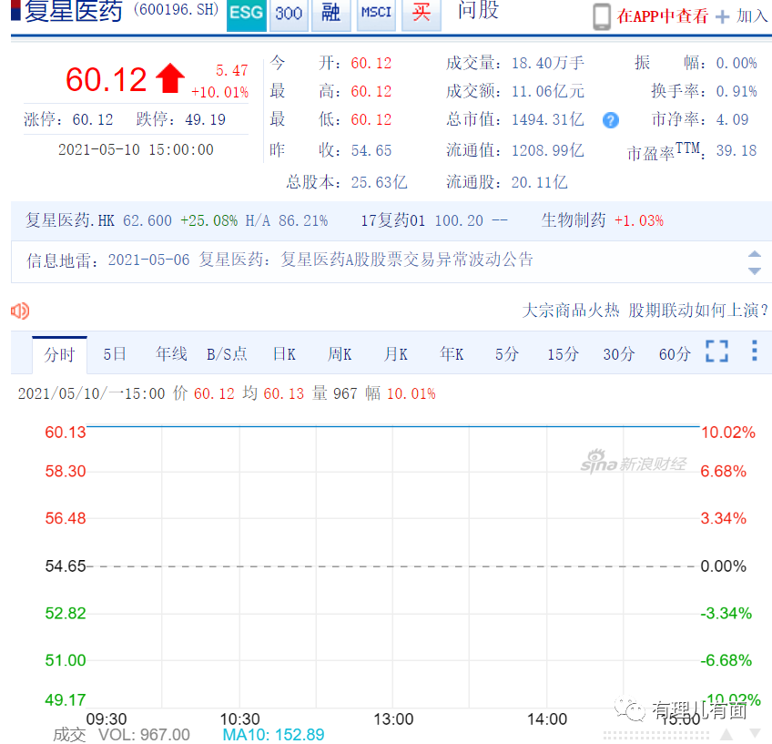
Task: Click the red up arrow price indicator
Action: point(170,77)
